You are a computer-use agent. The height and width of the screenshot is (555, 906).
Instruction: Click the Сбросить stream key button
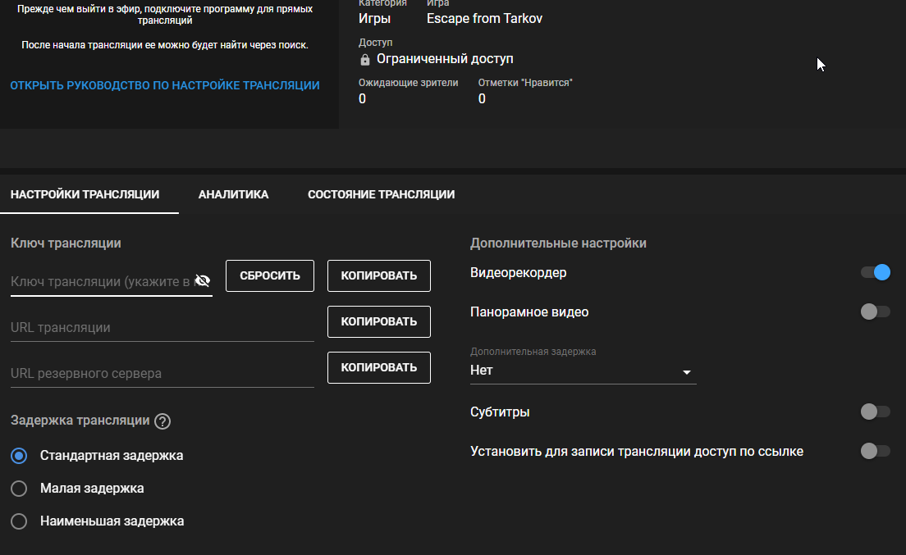tap(270, 275)
